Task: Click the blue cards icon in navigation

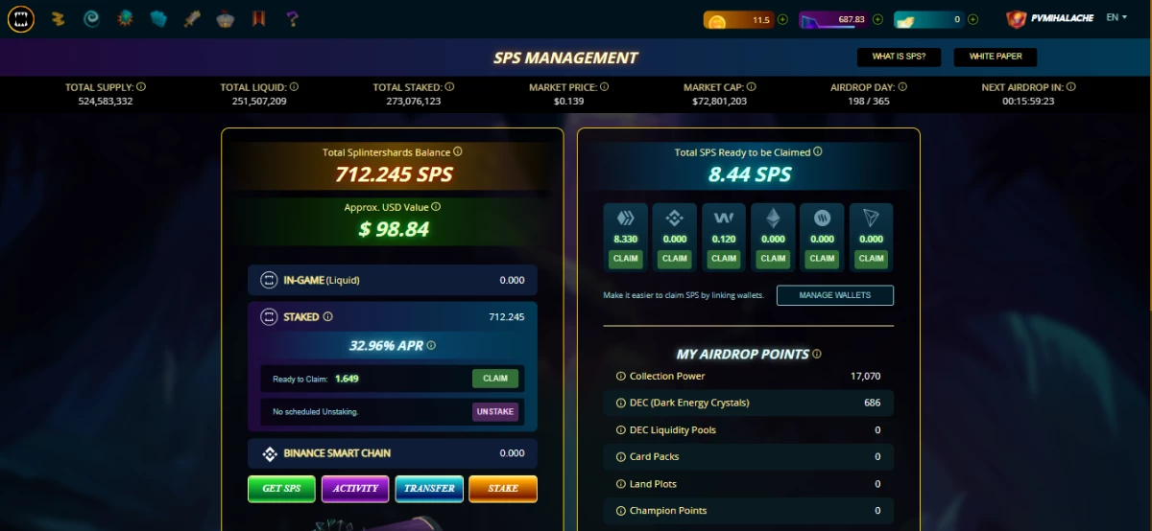Action: pyautogui.click(x=158, y=18)
